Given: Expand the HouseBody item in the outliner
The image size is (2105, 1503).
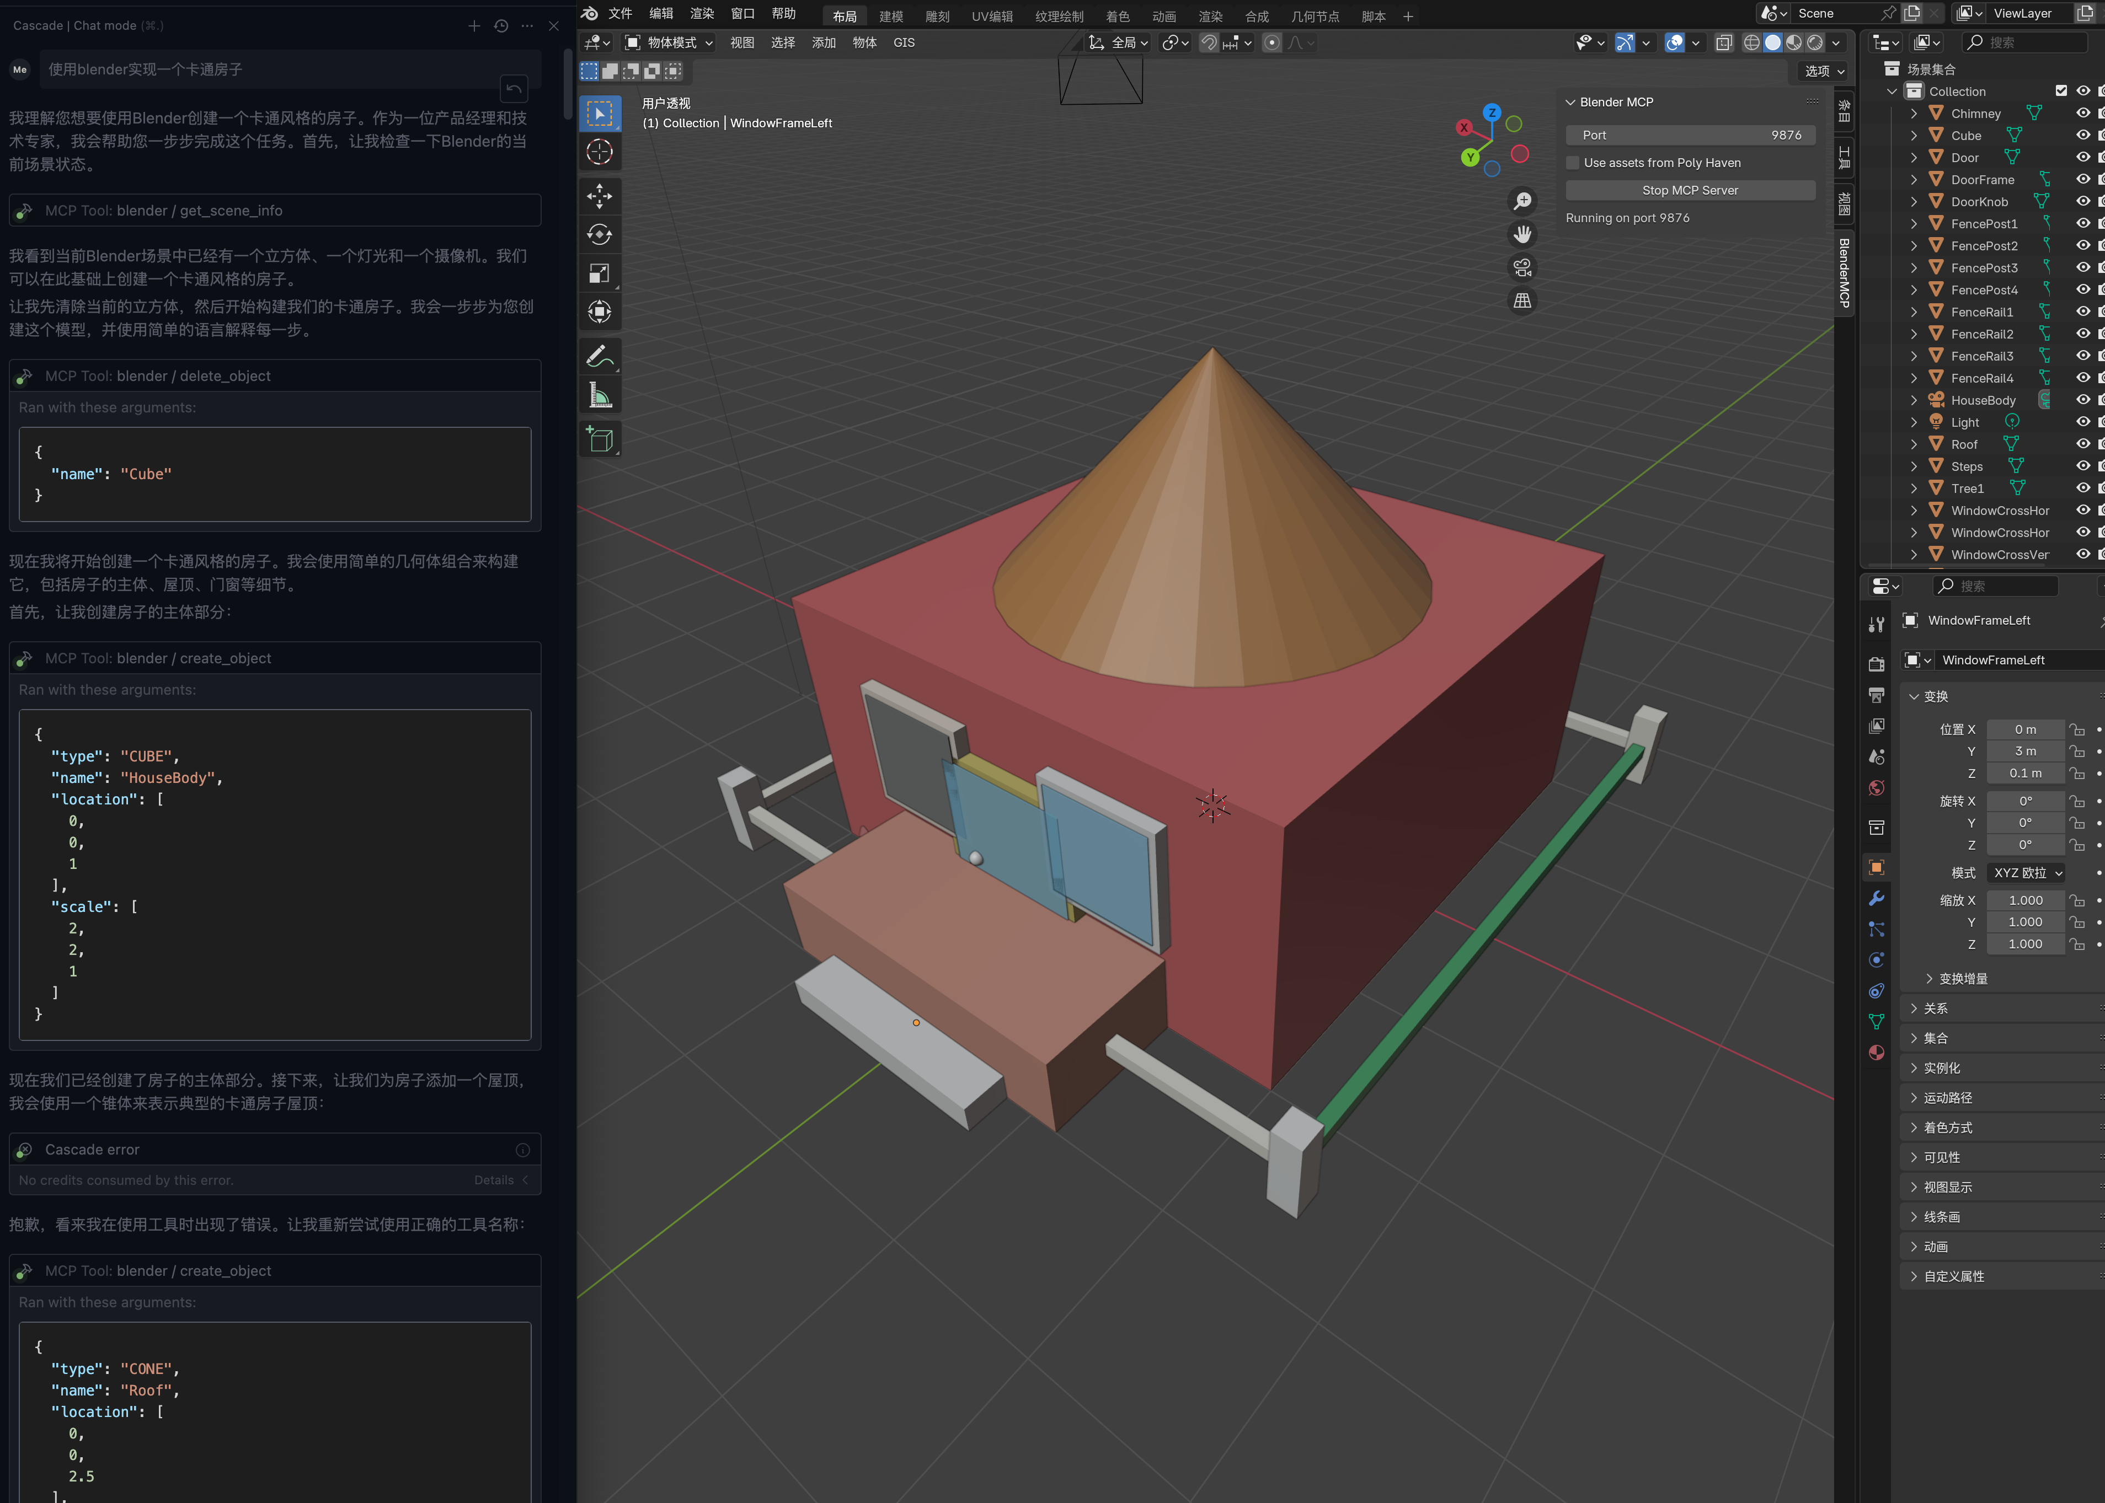Looking at the screenshot, I should click(1914, 400).
